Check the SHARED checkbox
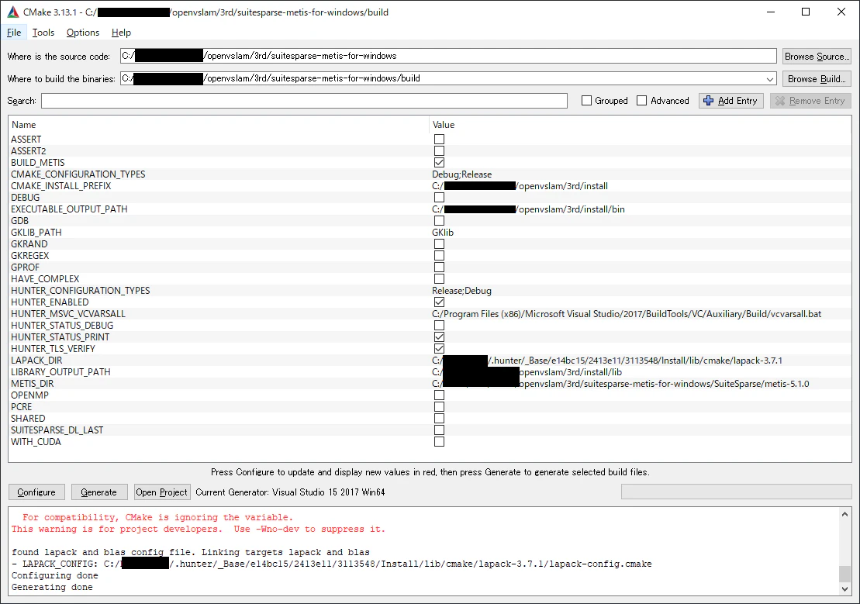 (439, 419)
